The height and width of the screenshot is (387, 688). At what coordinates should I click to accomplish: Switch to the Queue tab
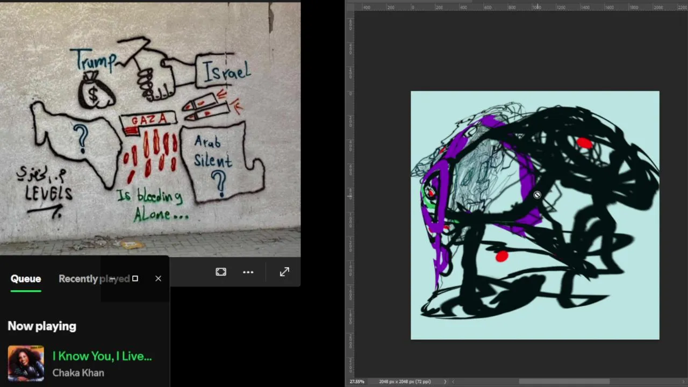pos(26,278)
